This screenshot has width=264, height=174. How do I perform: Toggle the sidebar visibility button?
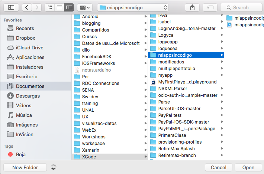pyautogui.click(x=11, y=7)
